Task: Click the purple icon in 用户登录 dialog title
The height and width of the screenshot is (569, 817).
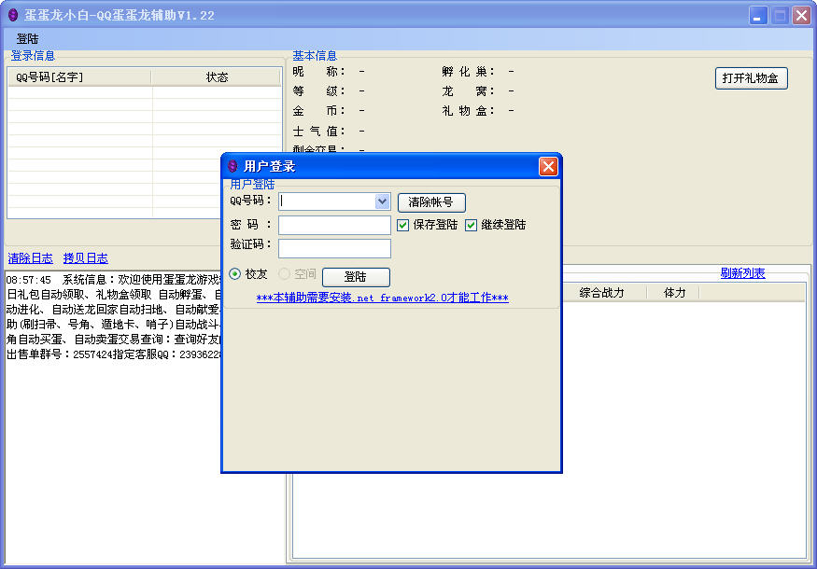Action: point(232,166)
